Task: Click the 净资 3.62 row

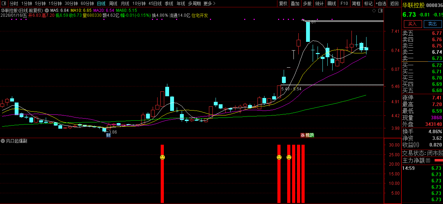Action: [422, 138]
